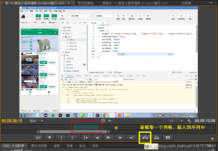Open the source clip list dropdown arrow
This screenshot has width=218, height=151.
pos(69,3)
